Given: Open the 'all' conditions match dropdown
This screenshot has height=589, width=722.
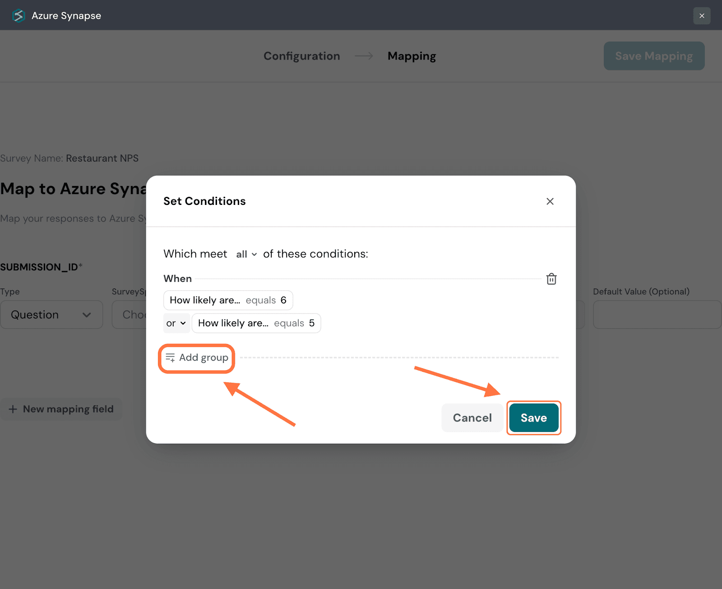Looking at the screenshot, I should 246,254.
